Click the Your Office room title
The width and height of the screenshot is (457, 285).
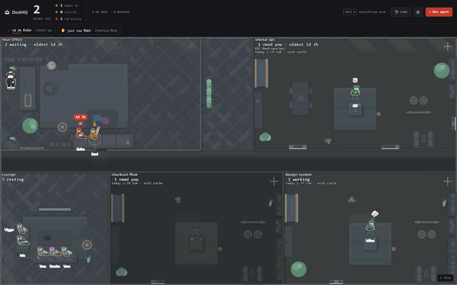[12, 39]
